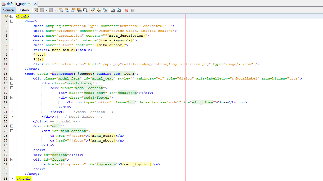Jump to Next Bookmark

[99, 10]
